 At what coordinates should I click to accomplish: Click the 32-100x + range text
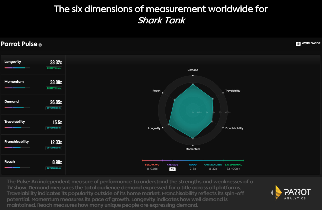tap(233, 169)
